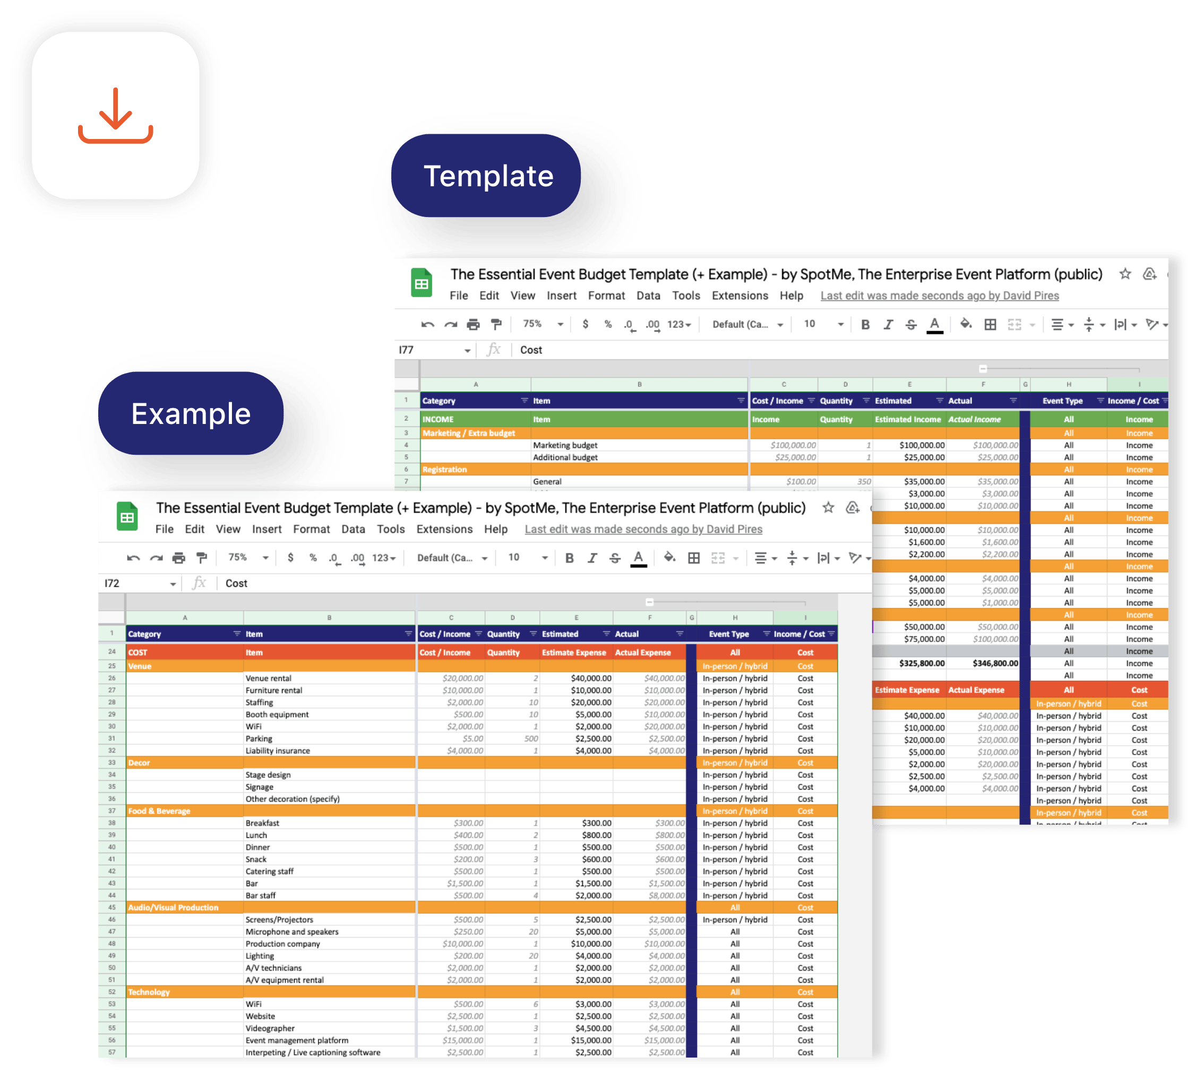Select cell 'Venue rental' in Example window
The image size is (1195, 1074).
329,679
